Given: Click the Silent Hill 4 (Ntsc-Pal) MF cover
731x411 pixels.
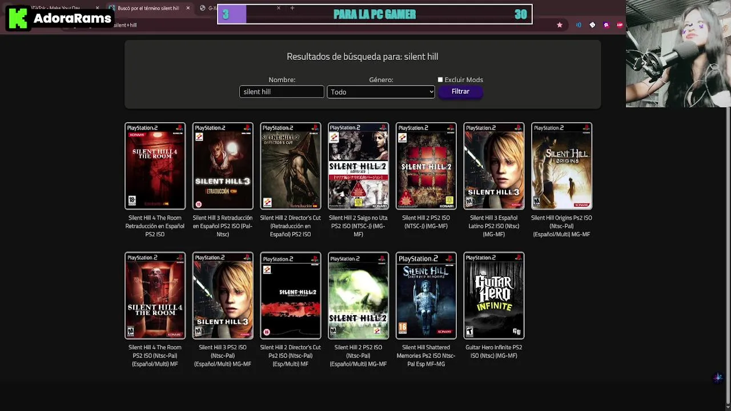Looking at the screenshot, I should [x=155, y=296].
